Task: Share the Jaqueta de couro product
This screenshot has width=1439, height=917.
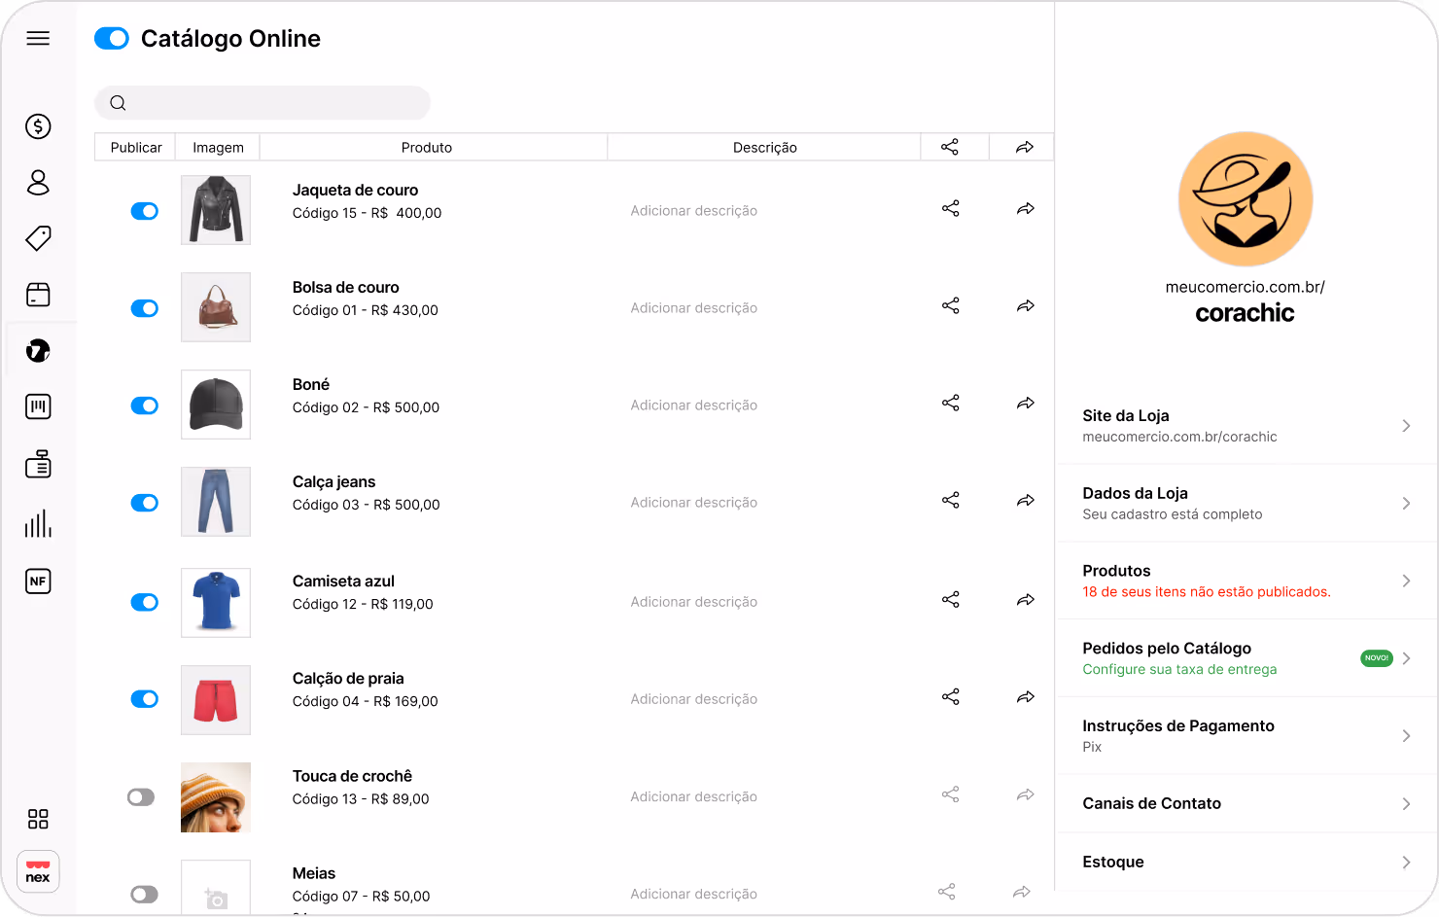Action: [950, 209]
